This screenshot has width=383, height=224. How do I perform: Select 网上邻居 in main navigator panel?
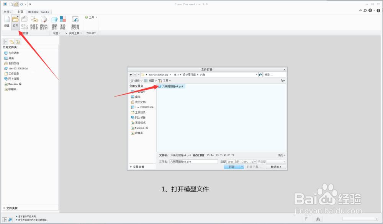pos(11,79)
